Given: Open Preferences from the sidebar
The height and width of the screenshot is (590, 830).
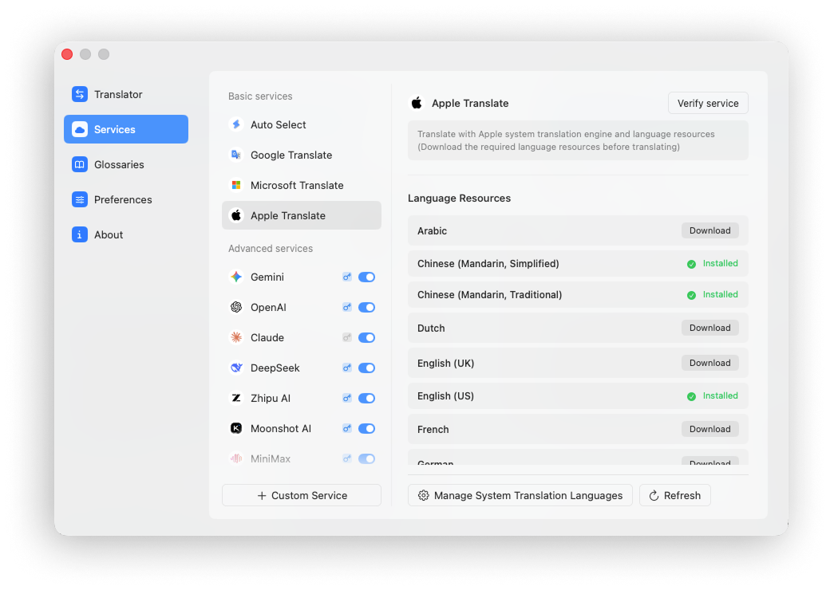Looking at the screenshot, I should [x=126, y=199].
